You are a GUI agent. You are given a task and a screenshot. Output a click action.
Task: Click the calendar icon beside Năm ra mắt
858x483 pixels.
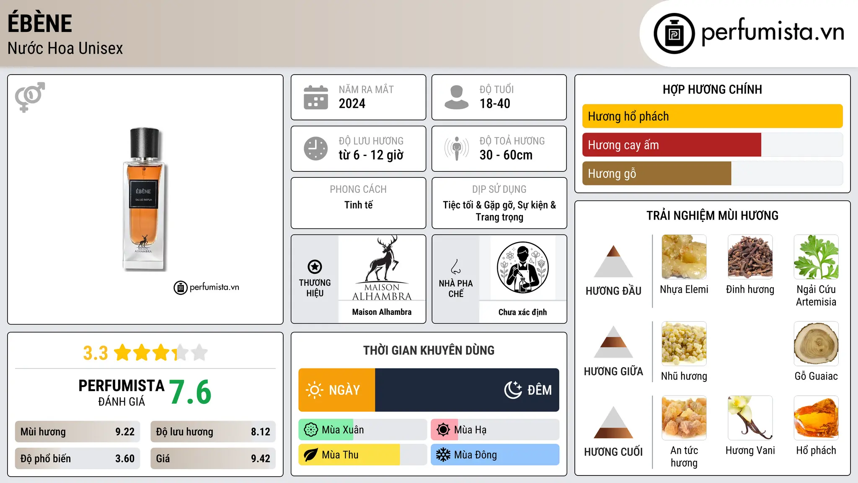pos(316,97)
